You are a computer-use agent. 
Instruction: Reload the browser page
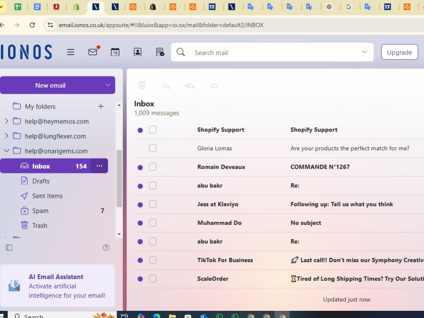32,25
